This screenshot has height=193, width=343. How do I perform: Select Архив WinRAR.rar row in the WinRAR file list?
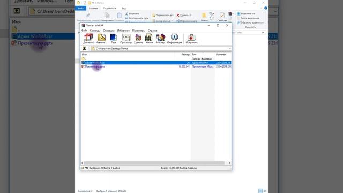156,63
